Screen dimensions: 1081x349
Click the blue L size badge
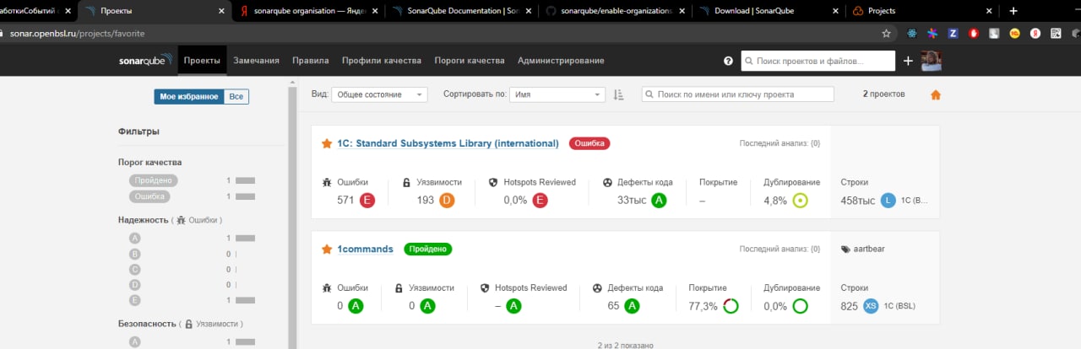[x=888, y=200]
